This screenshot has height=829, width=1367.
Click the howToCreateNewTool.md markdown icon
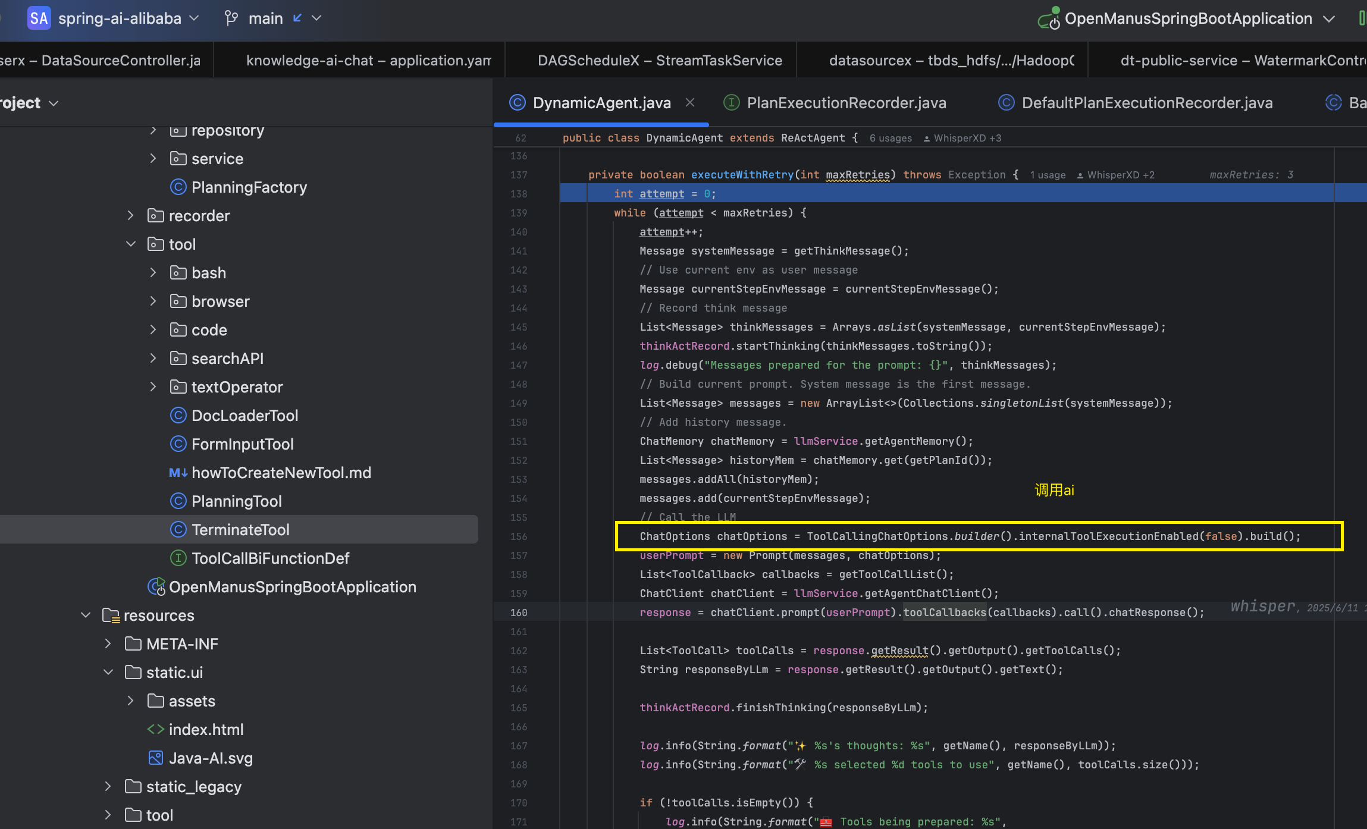point(178,473)
